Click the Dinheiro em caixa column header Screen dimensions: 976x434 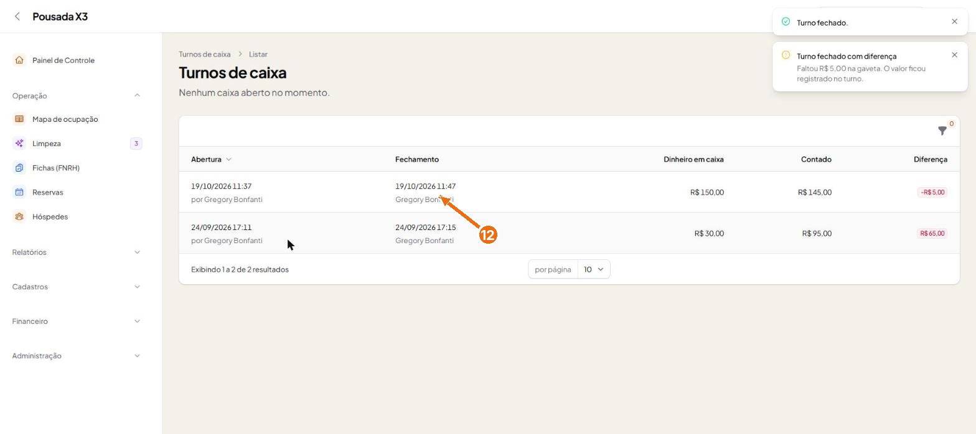coord(693,159)
